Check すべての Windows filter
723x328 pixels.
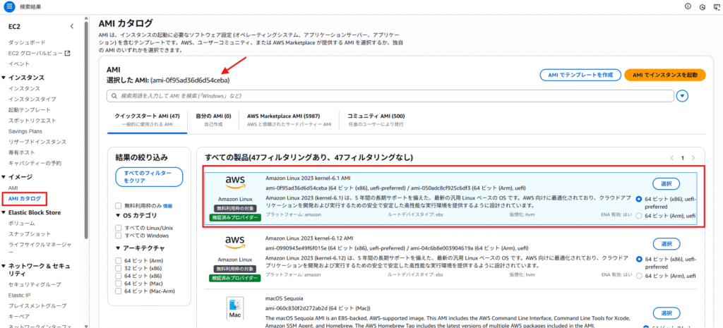pos(119,236)
